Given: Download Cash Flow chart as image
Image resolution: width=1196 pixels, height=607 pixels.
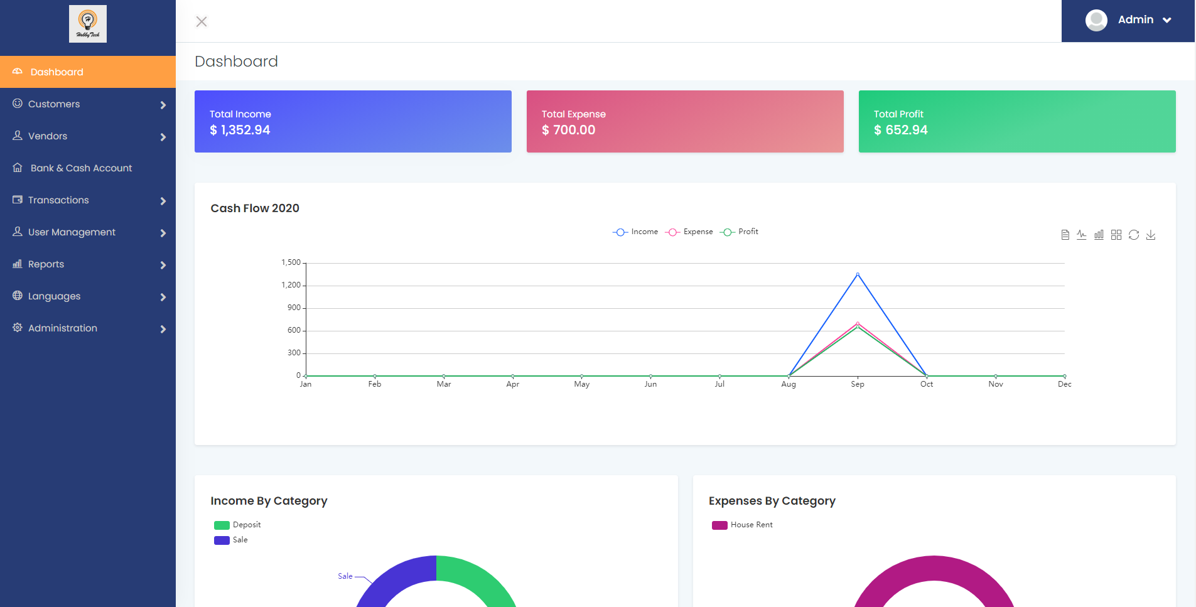Looking at the screenshot, I should [1151, 235].
